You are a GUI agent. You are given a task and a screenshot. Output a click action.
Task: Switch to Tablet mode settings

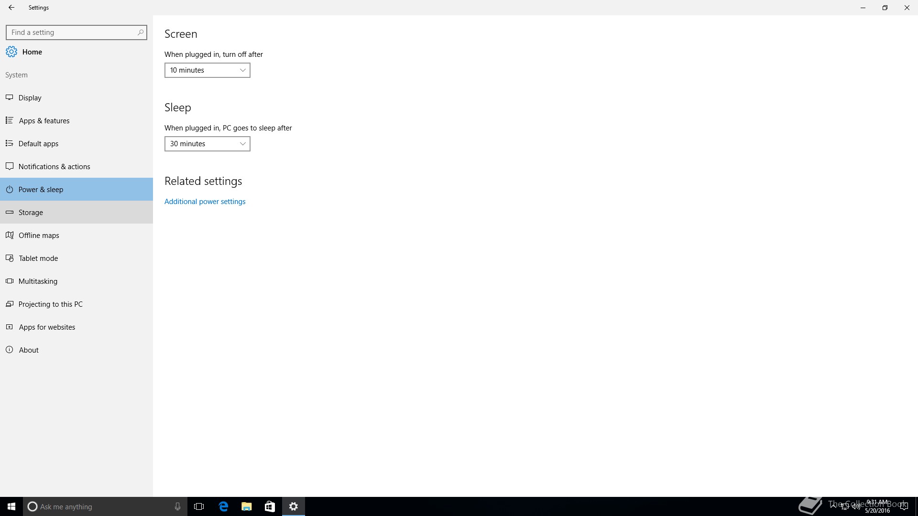click(38, 258)
